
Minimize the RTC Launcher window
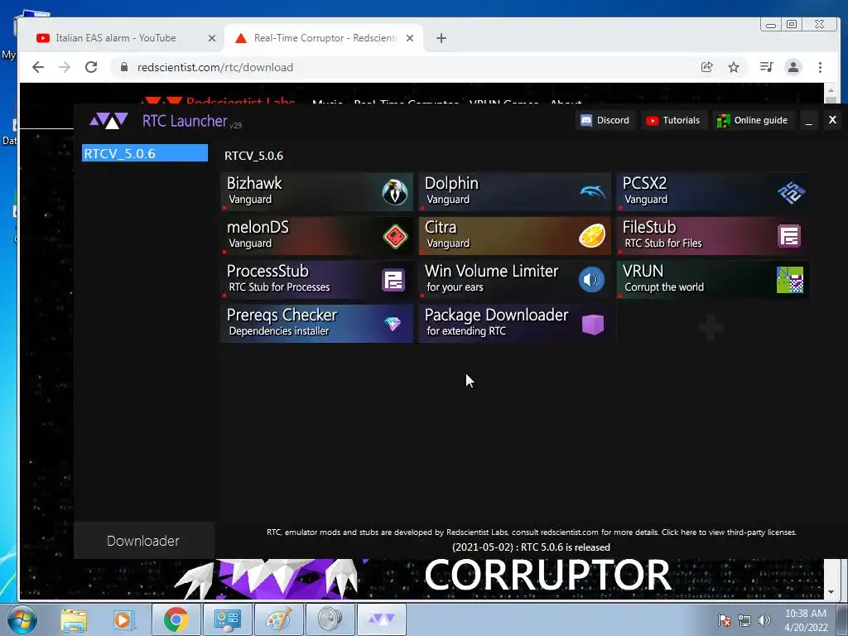point(808,120)
